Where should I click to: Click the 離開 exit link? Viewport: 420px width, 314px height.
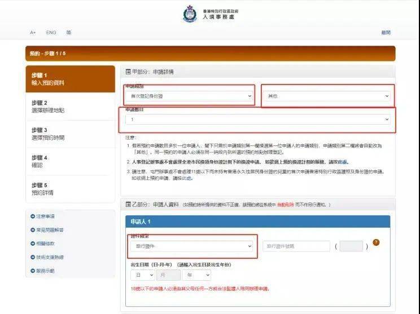point(386,33)
